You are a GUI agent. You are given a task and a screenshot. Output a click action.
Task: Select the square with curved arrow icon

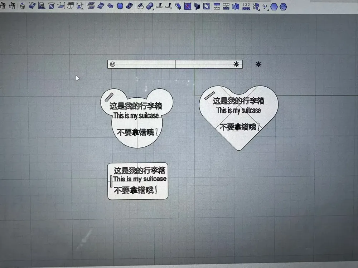point(51,6)
